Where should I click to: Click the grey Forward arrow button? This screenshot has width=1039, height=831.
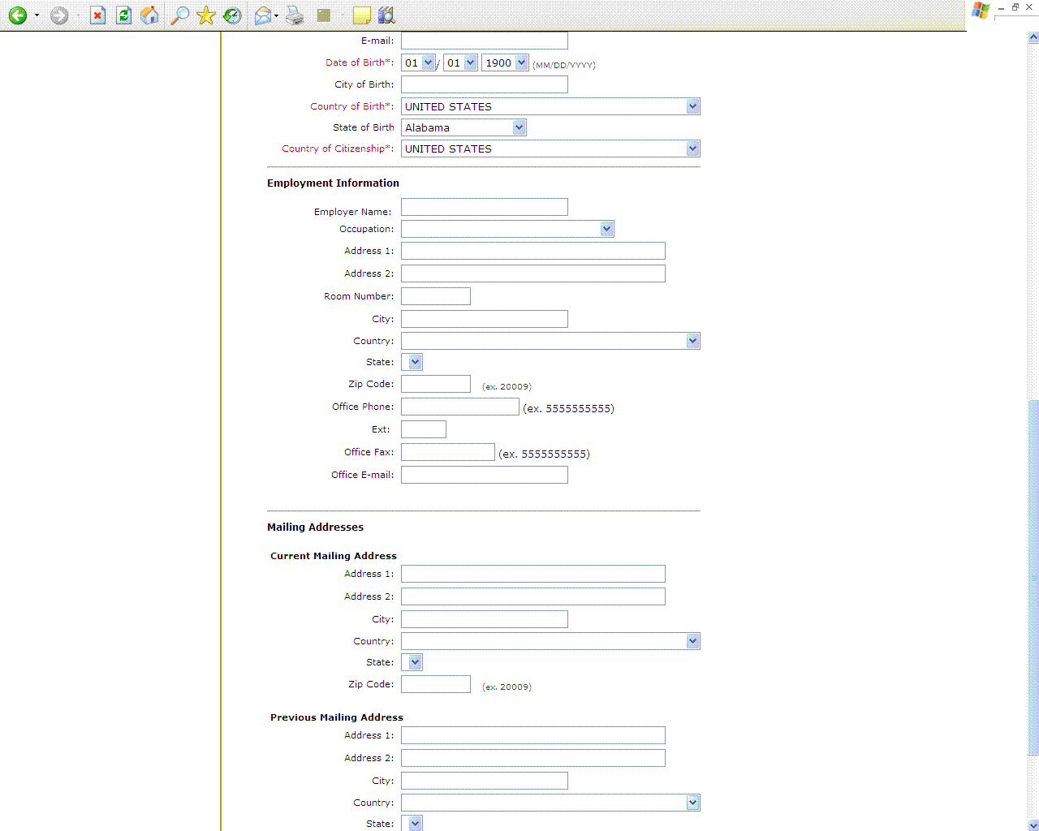59,15
